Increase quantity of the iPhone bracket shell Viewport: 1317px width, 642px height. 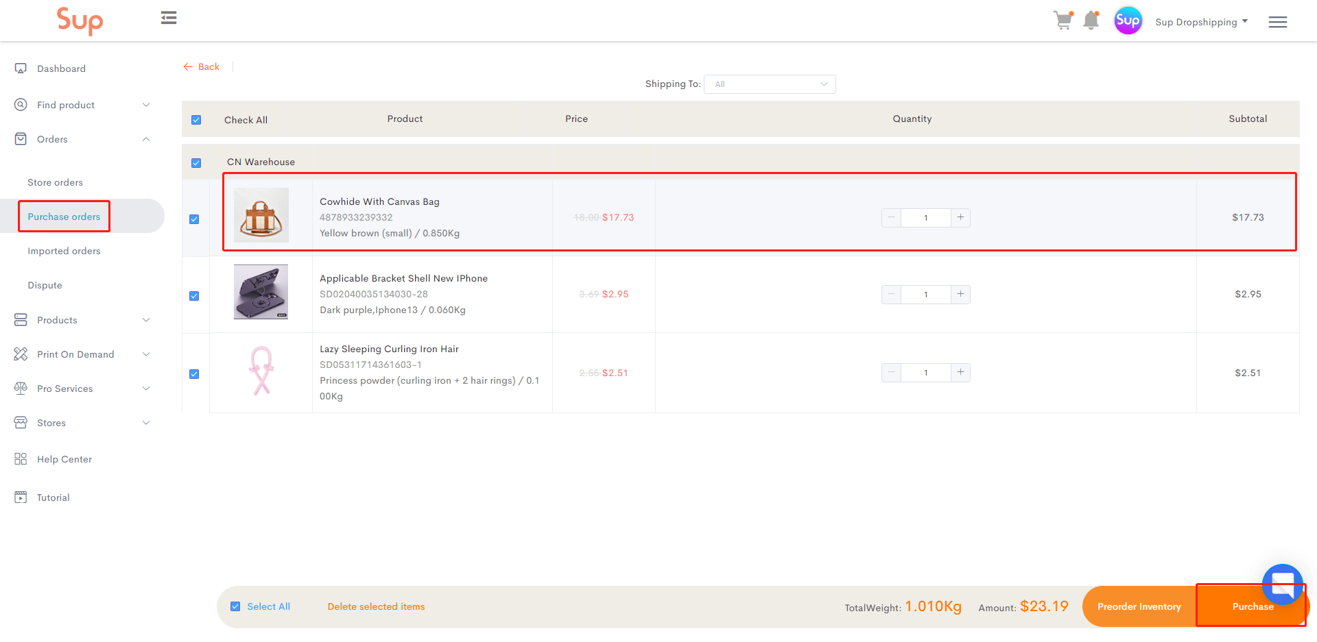(960, 294)
